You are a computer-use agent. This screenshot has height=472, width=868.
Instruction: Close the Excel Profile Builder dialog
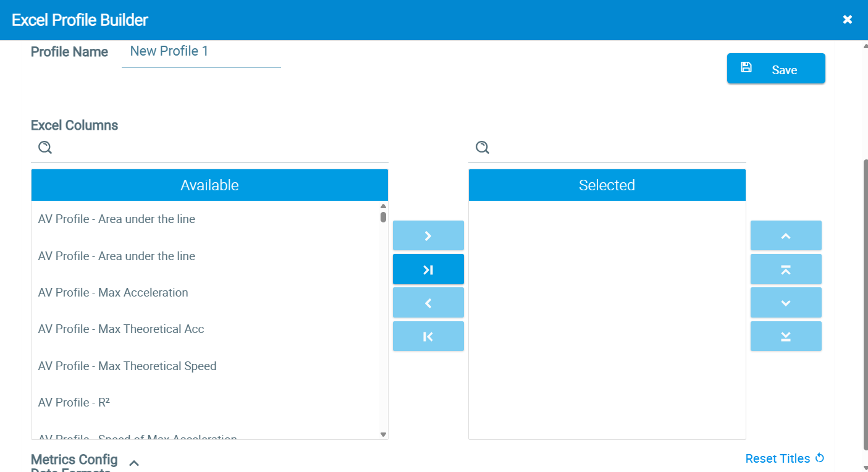848,20
